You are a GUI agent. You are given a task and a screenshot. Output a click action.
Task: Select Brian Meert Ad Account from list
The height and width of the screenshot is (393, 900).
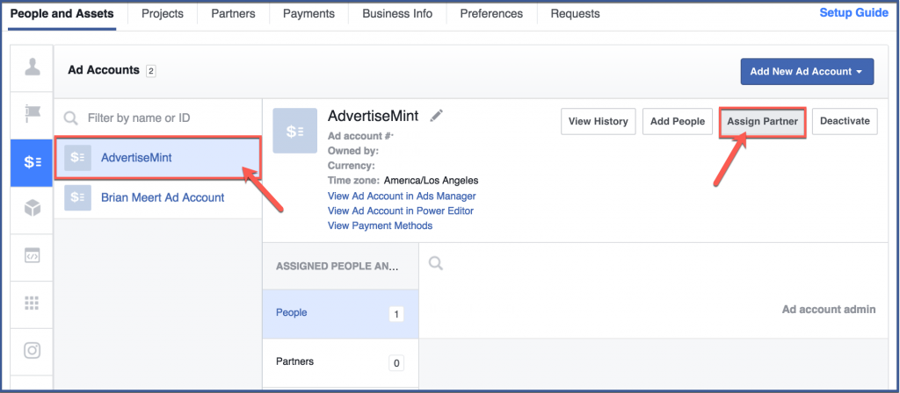click(x=163, y=197)
